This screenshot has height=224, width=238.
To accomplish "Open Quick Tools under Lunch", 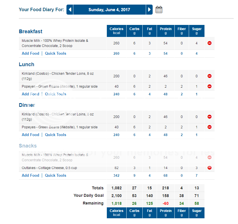I will point(56,94).
